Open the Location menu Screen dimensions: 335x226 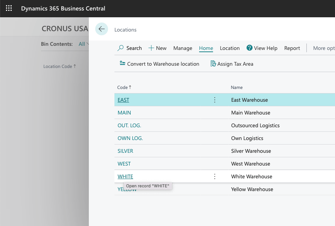230,48
